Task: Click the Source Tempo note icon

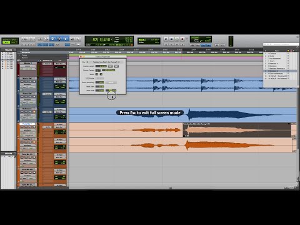Action: pos(98,71)
